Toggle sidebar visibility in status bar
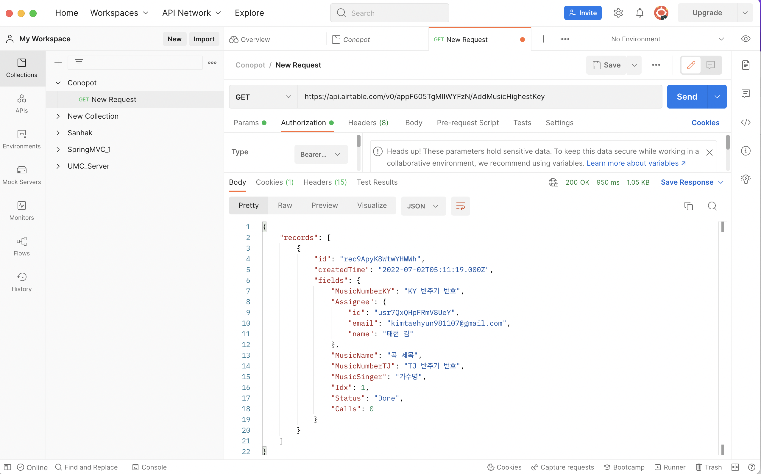Viewport: 761px width, 474px height. (x=7, y=467)
